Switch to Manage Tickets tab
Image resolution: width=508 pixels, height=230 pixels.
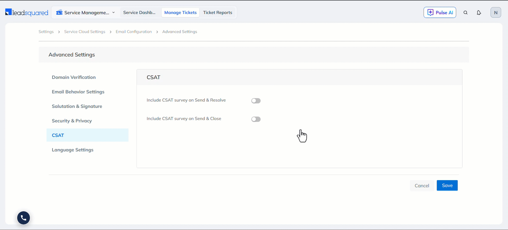tap(180, 12)
